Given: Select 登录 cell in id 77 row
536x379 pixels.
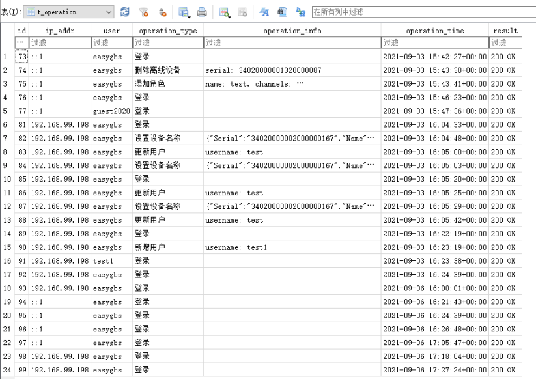Looking at the screenshot, I should [168, 111].
